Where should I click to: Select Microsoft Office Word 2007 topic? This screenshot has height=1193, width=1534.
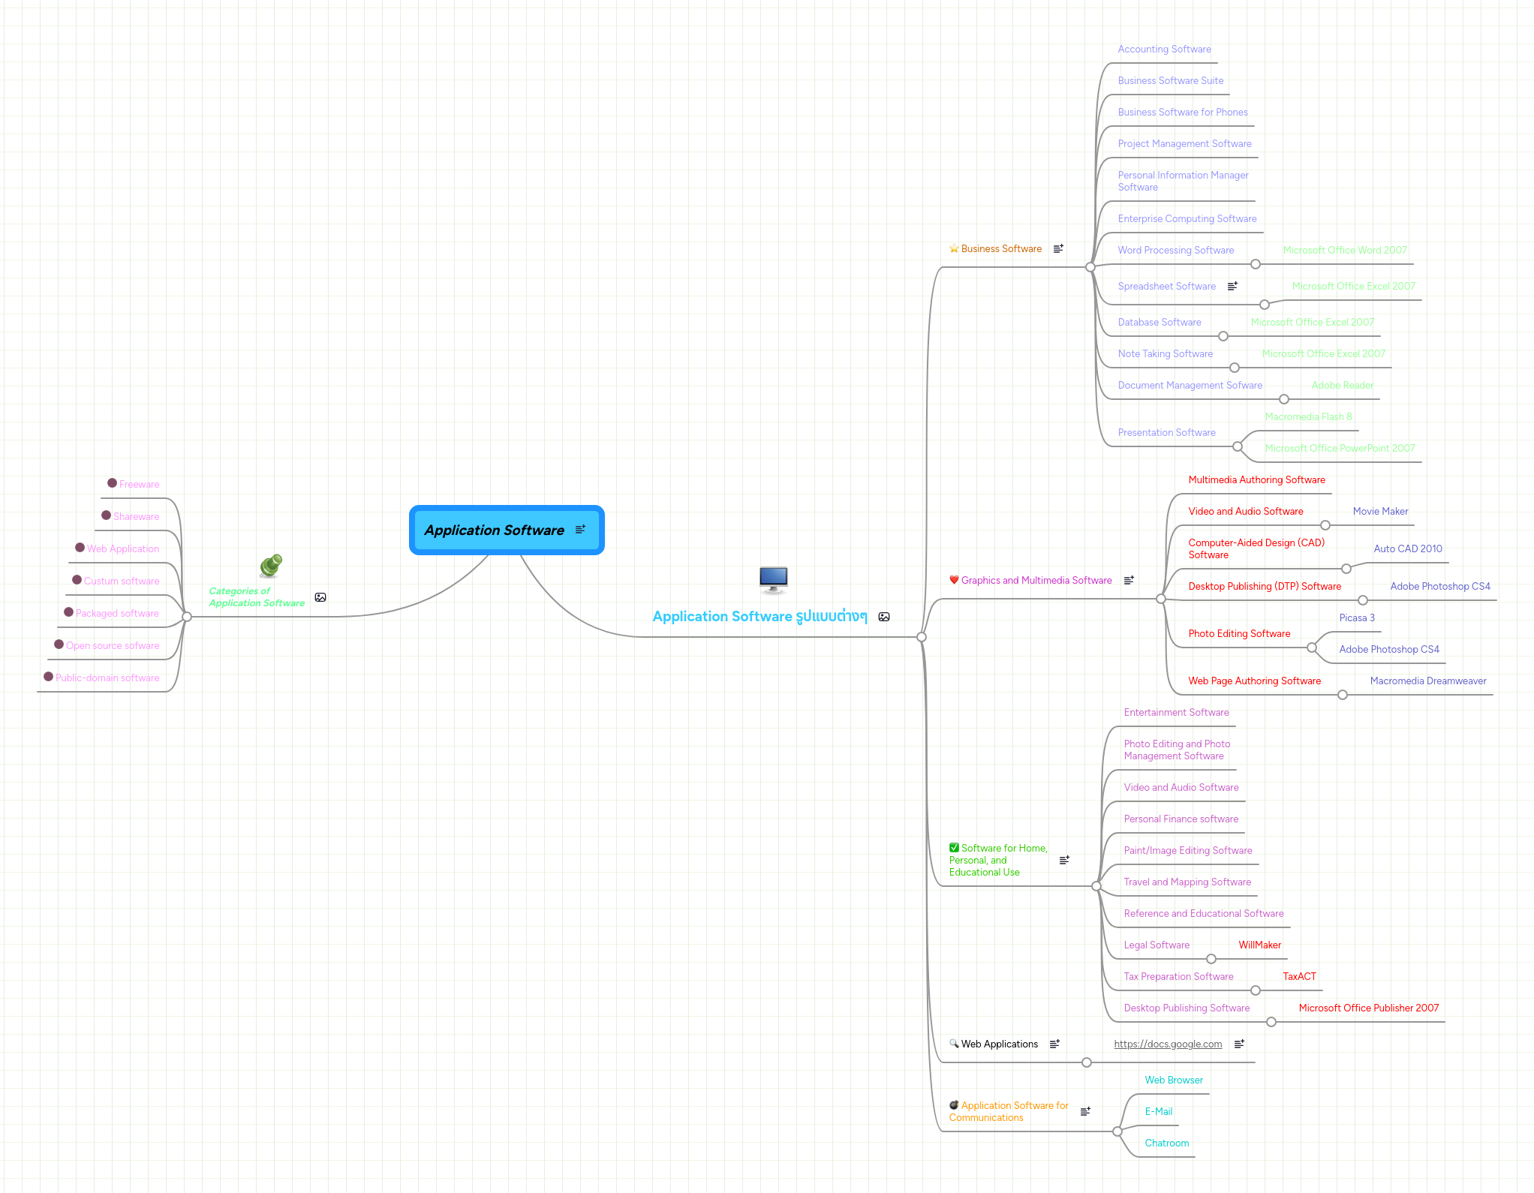[x=1345, y=251]
